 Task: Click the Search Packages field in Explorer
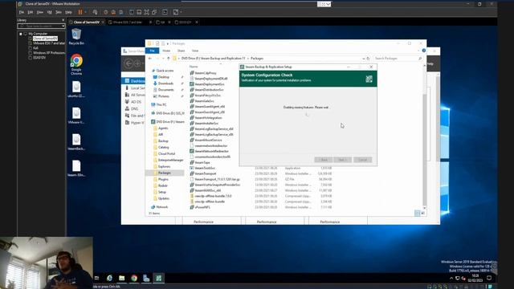point(398,59)
